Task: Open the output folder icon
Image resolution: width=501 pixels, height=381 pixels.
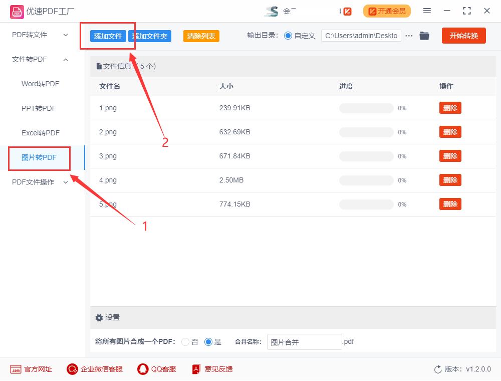Action: (424, 36)
